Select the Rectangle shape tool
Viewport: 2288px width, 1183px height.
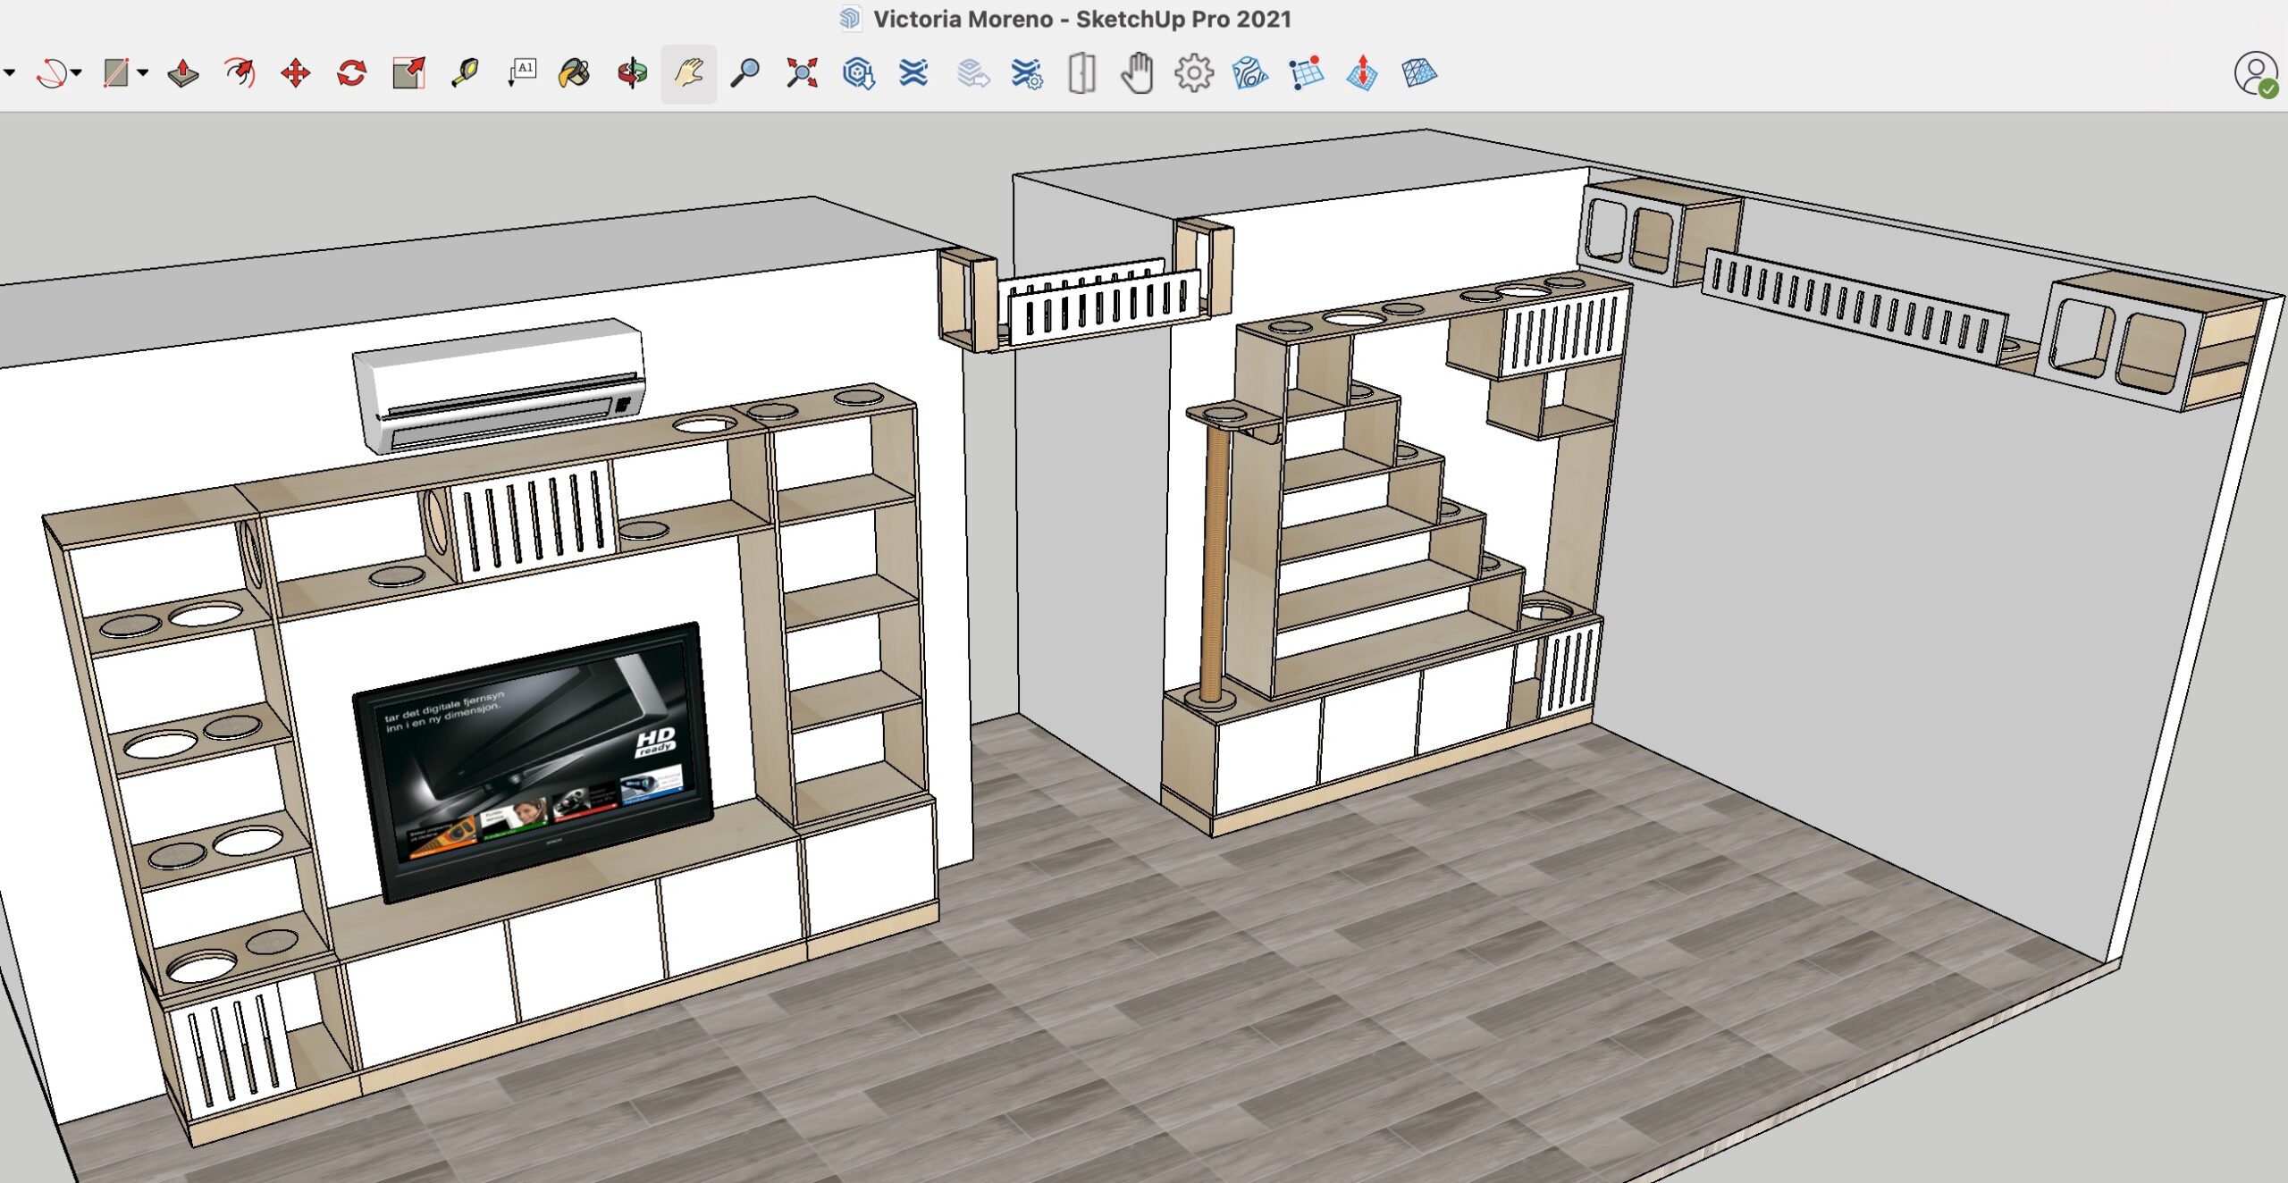tap(116, 73)
